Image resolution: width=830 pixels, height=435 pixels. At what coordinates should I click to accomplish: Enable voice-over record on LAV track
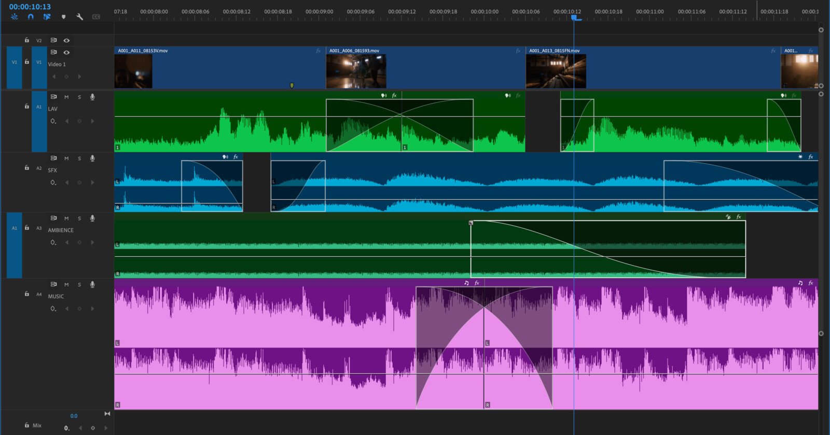click(x=92, y=97)
